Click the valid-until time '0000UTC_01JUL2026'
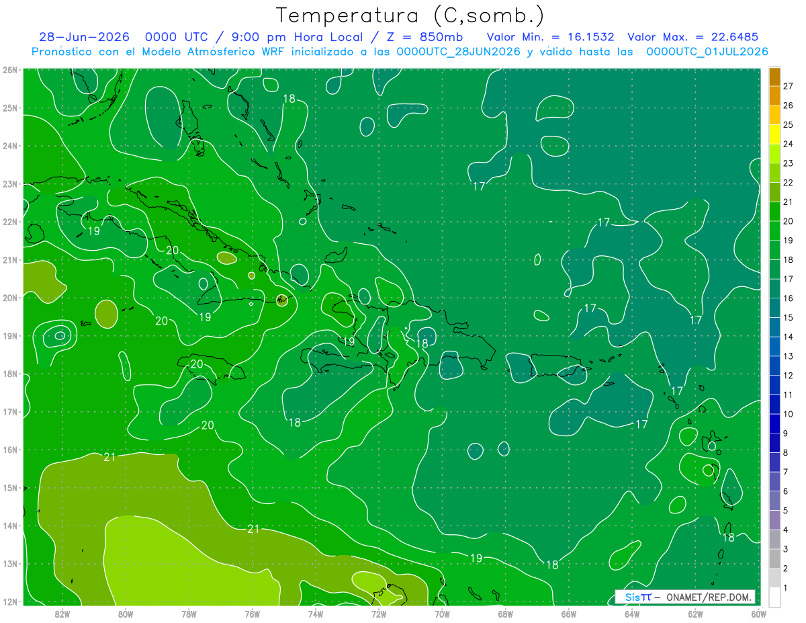The height and width of the screenshot is (623, 806). (x=707, y=52)
